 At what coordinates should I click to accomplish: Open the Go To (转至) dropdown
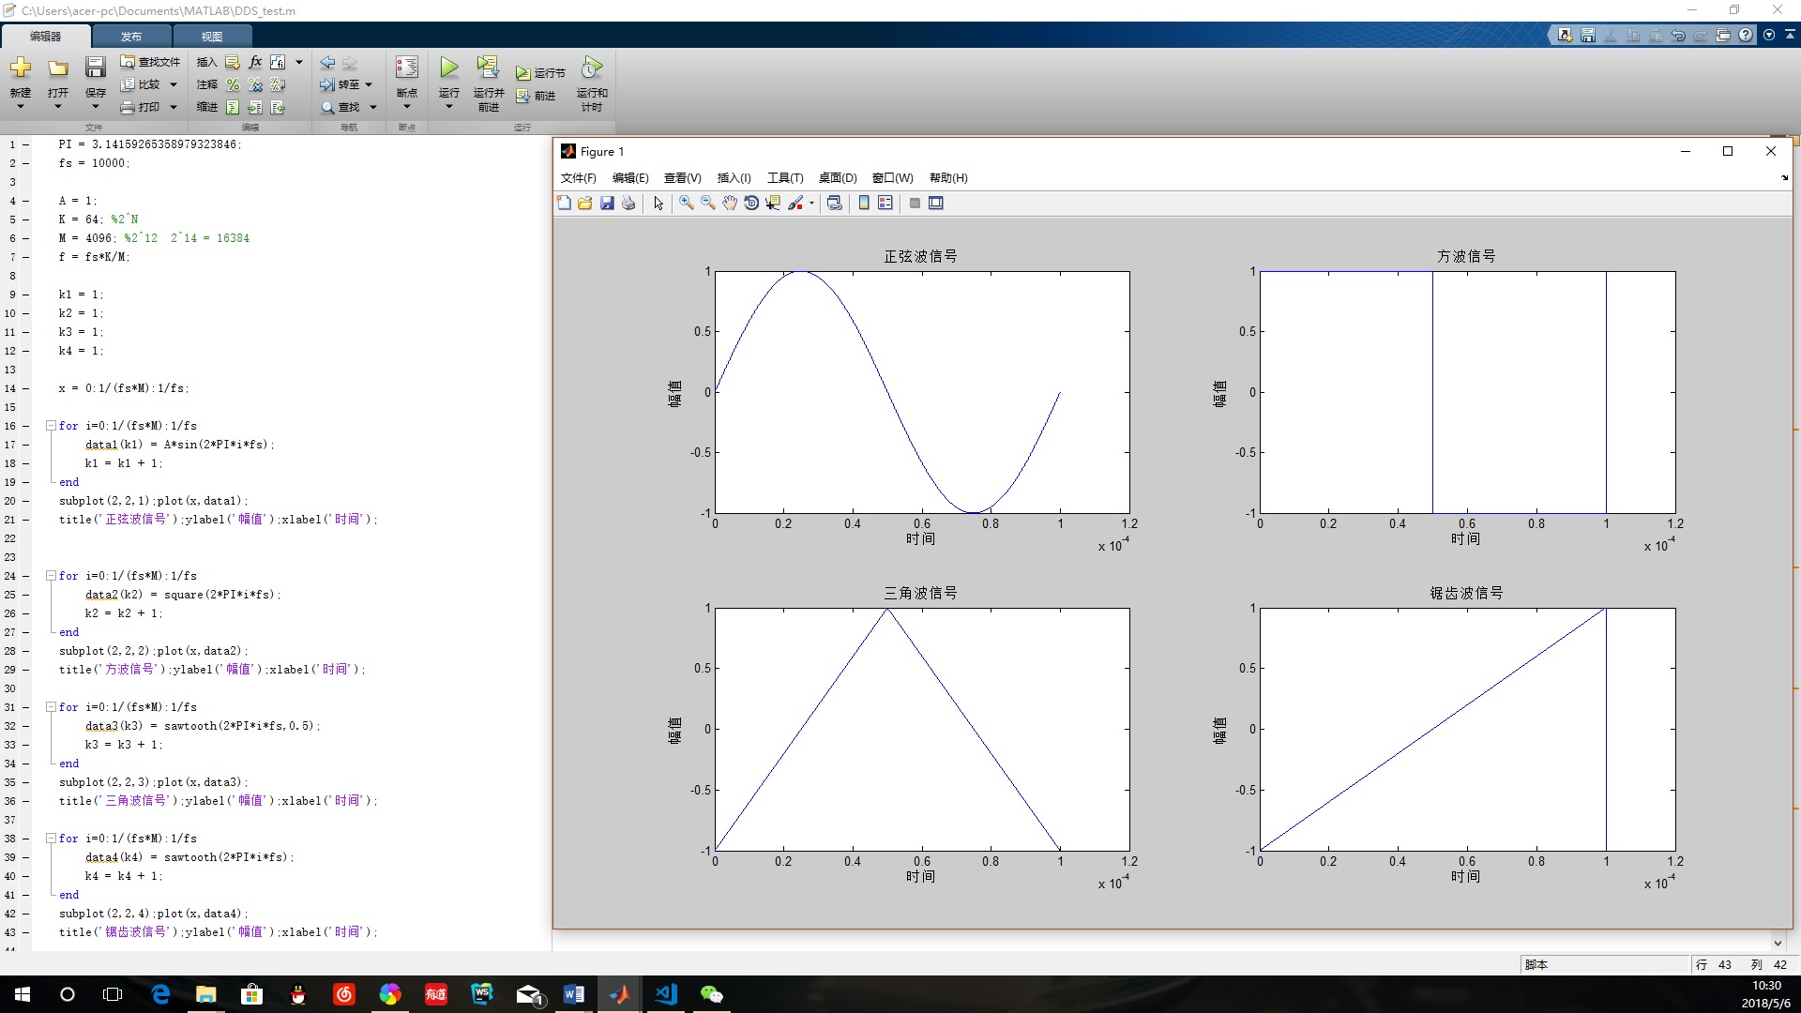(x=369, y=85)
